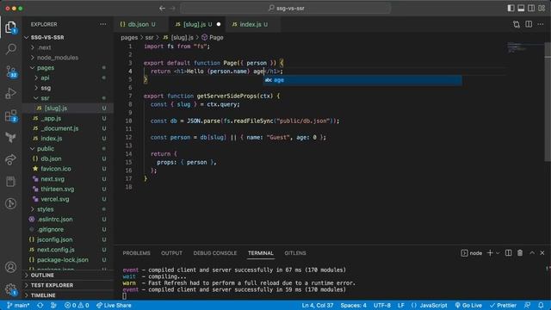Collapse the SSG-VS-SSR root folder
Image resolution: width=551 pixels, height=310 pixels.
pos(68,37)
